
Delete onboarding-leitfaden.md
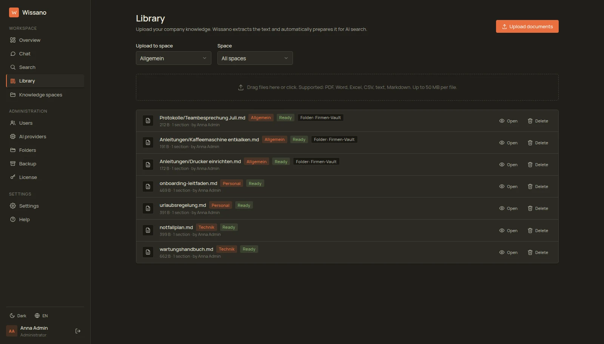tap(538, 187)
